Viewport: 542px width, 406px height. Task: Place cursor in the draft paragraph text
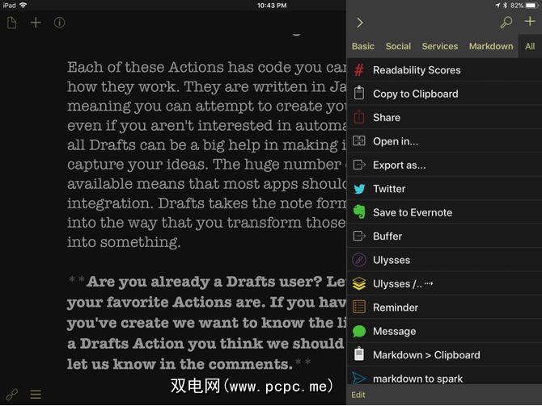click(x=207, y=154)
